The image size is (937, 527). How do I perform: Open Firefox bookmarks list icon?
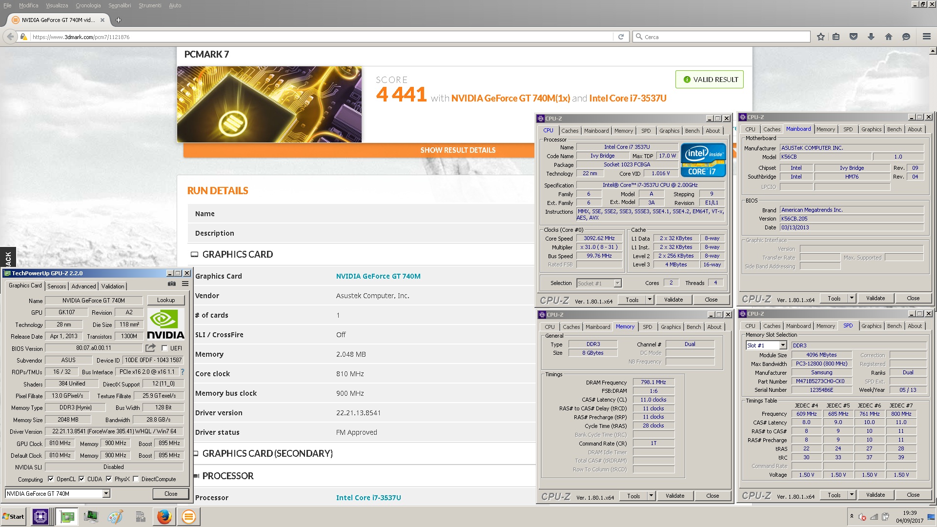click(836, 37)
